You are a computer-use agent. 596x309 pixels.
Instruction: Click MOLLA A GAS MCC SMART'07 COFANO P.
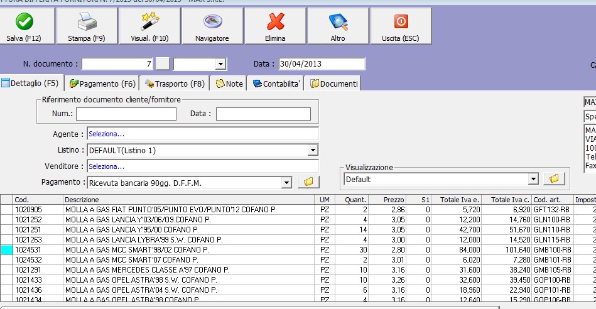click(x=131, y=260)
